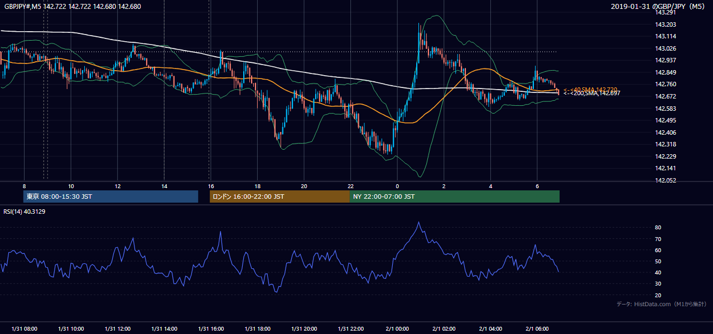Viewport: 713px width, 334px height.
Task: Click the 2/1 04:00 time axis label
Action: pyautogui.click(x=490, y=329)
